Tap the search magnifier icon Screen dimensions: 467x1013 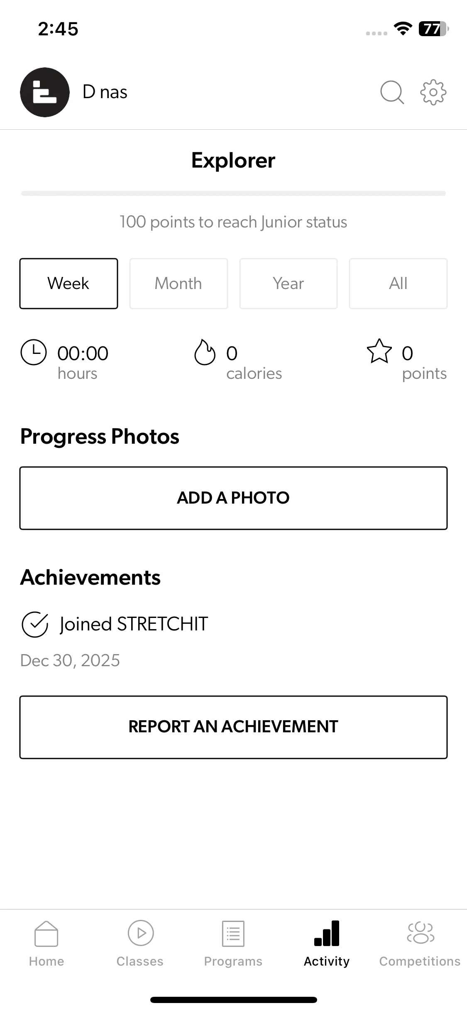pyautogui.click(x=392, y=92)
